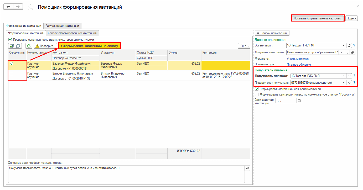Open Получатель платежа record with its open icon
The width and height of the screenshot is (363, 190).
[x=349, y=76]
